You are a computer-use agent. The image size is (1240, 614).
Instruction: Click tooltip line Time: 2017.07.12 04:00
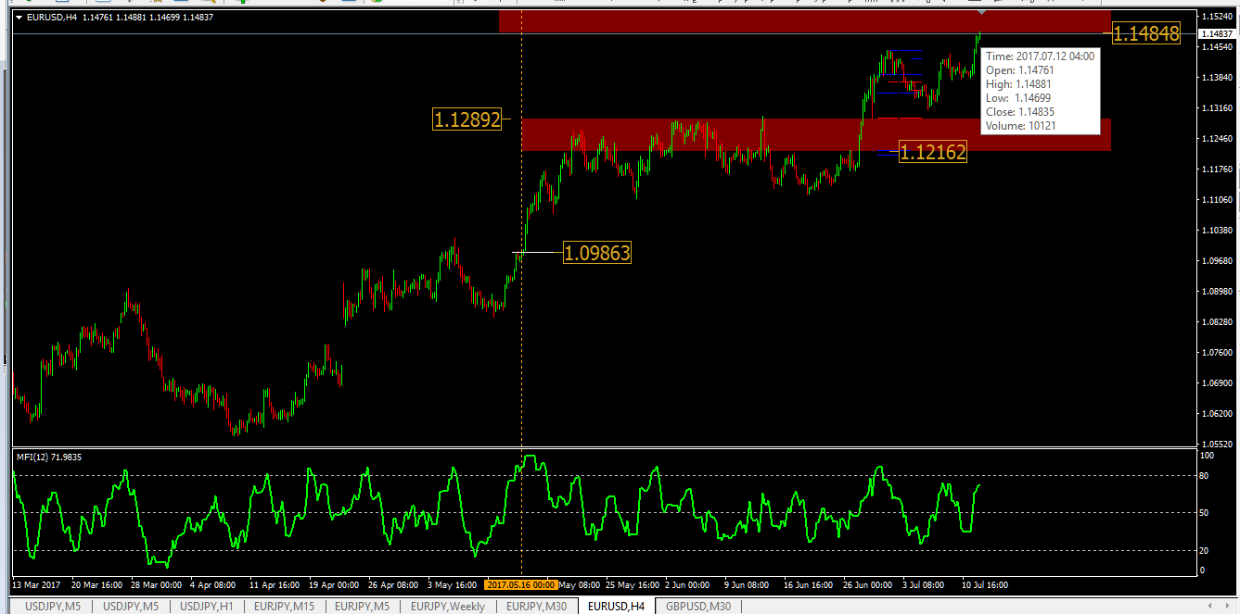(1040, 56)
